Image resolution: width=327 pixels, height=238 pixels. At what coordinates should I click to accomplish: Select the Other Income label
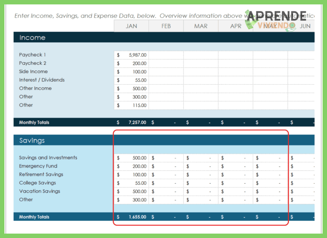[x=35, y=88]
